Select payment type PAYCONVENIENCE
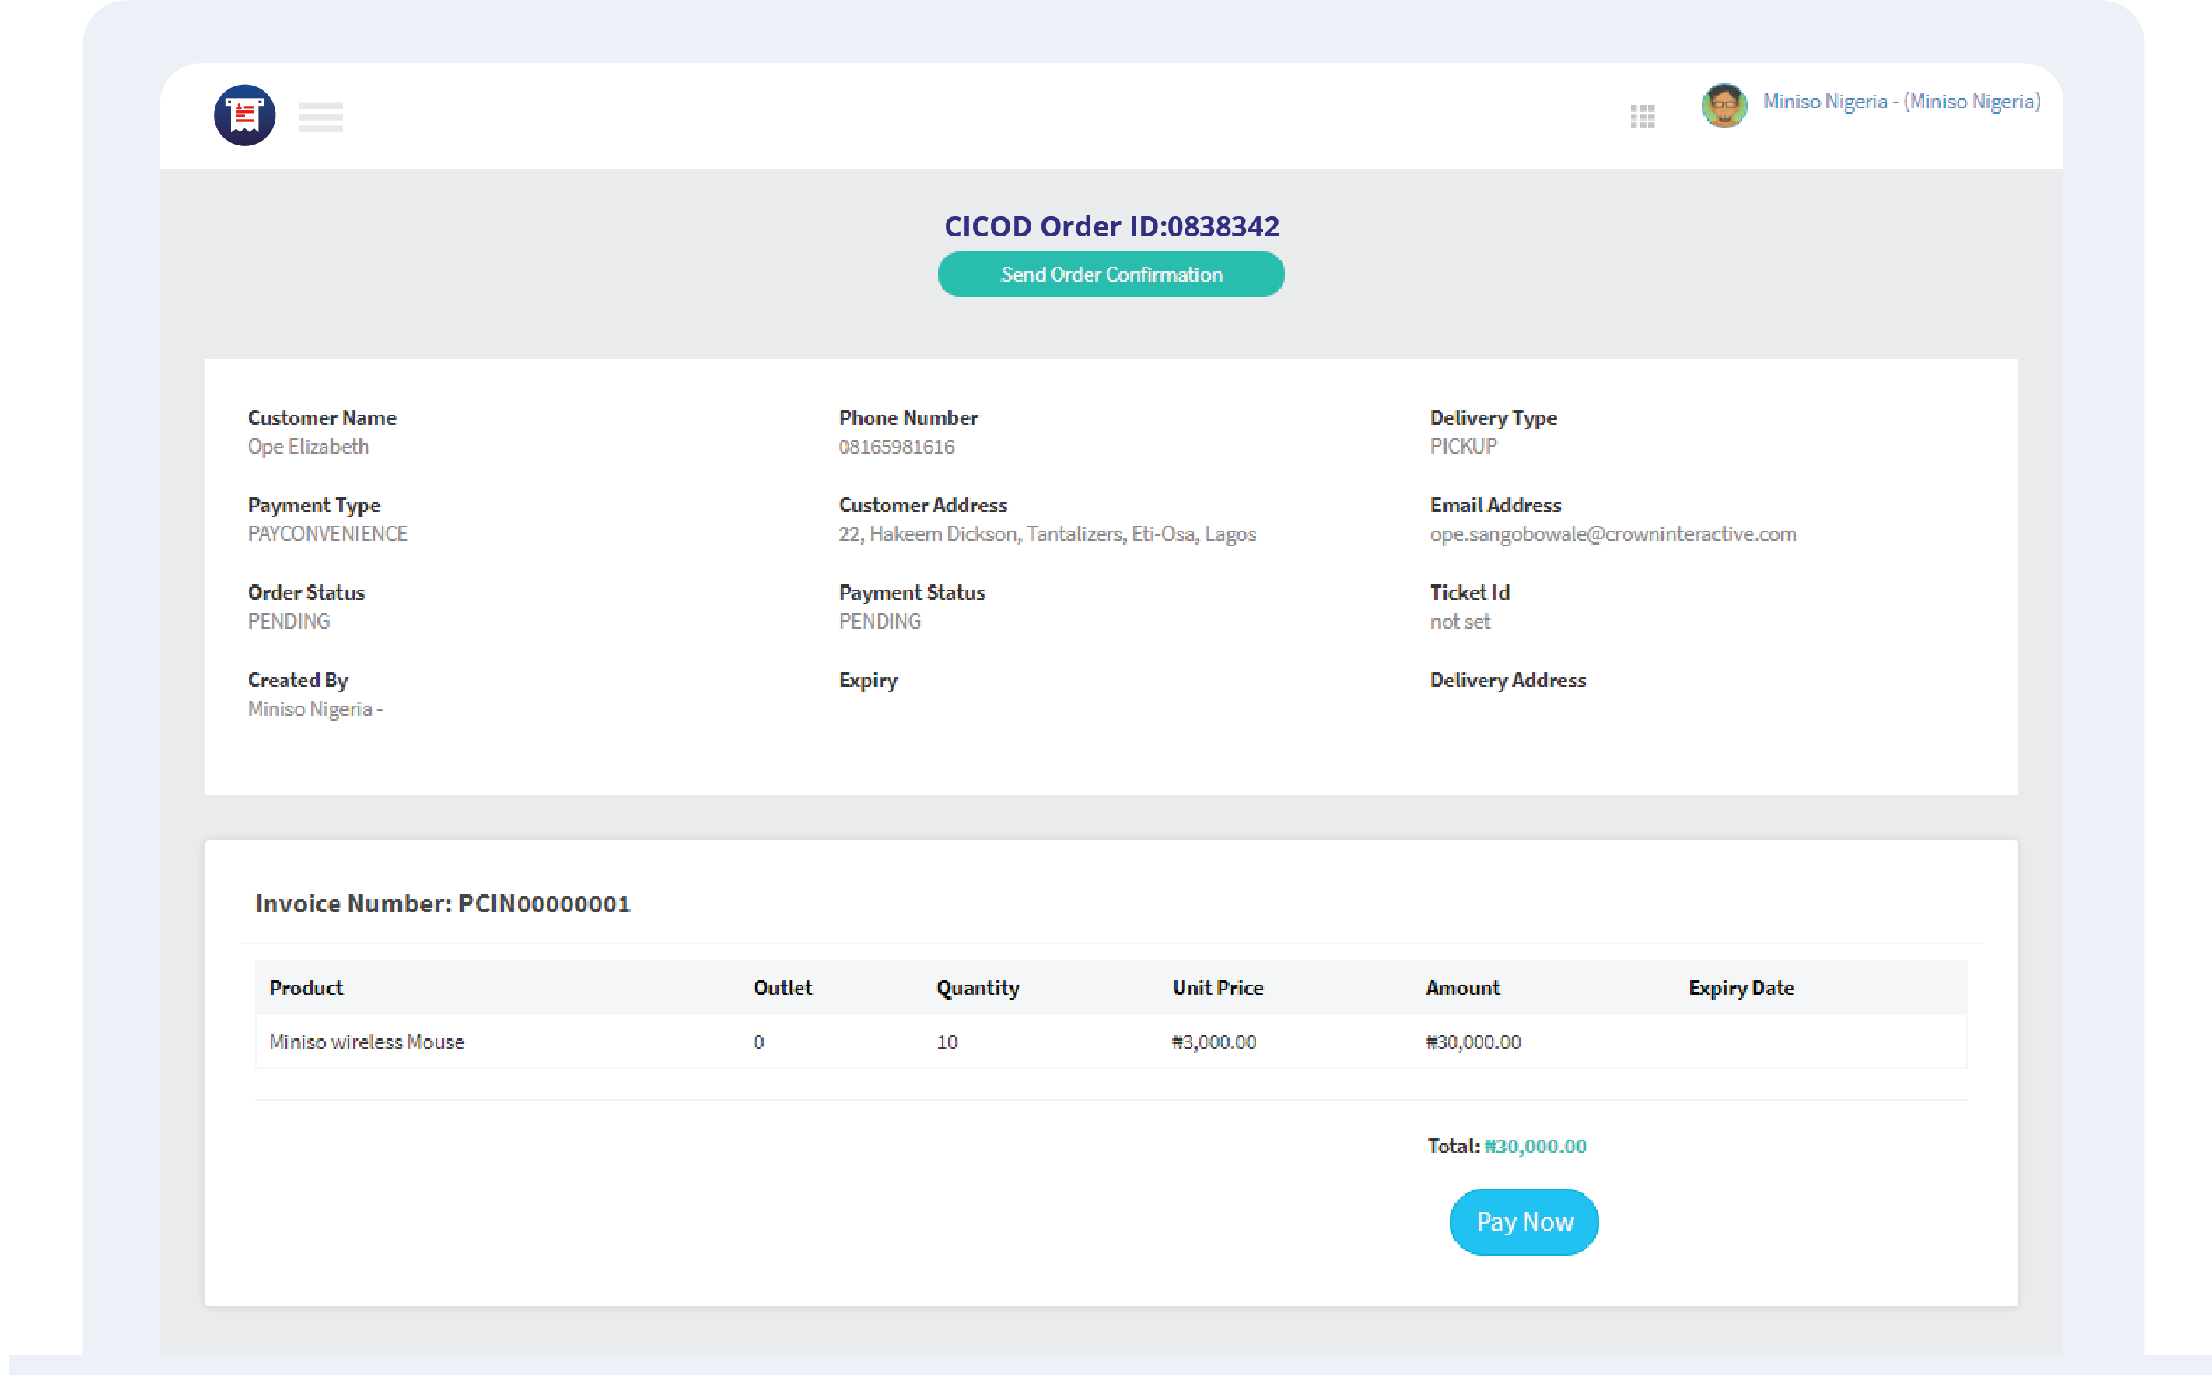 click(x=328, y=534)
